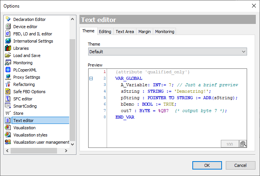Open the Text Area tab

pyautogui.click(x=125, y=32)
